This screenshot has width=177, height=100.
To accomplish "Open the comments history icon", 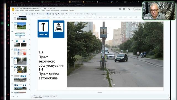I will (124, 9).
